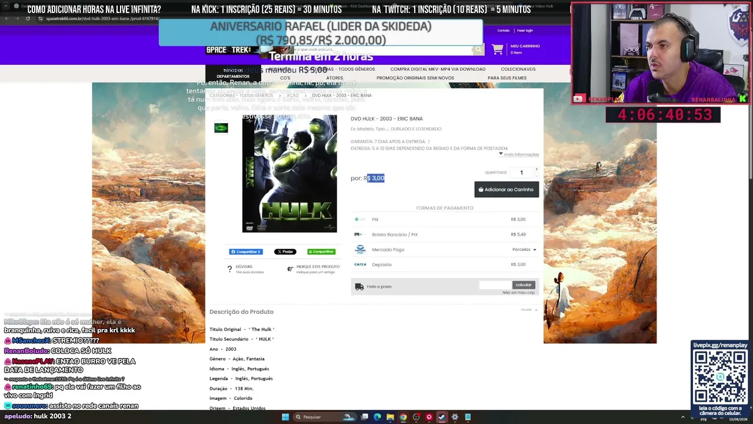753x424 pixels.
Task: Click the Fazer login link
Action: click(x=525, y=31)
